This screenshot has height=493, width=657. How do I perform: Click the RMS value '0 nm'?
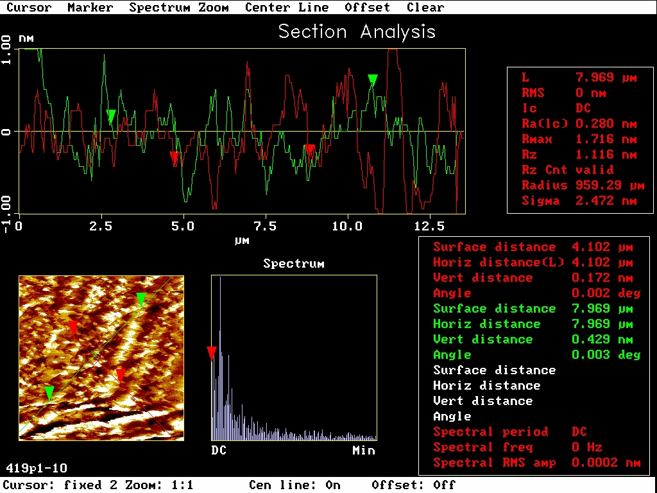(591, 92)
